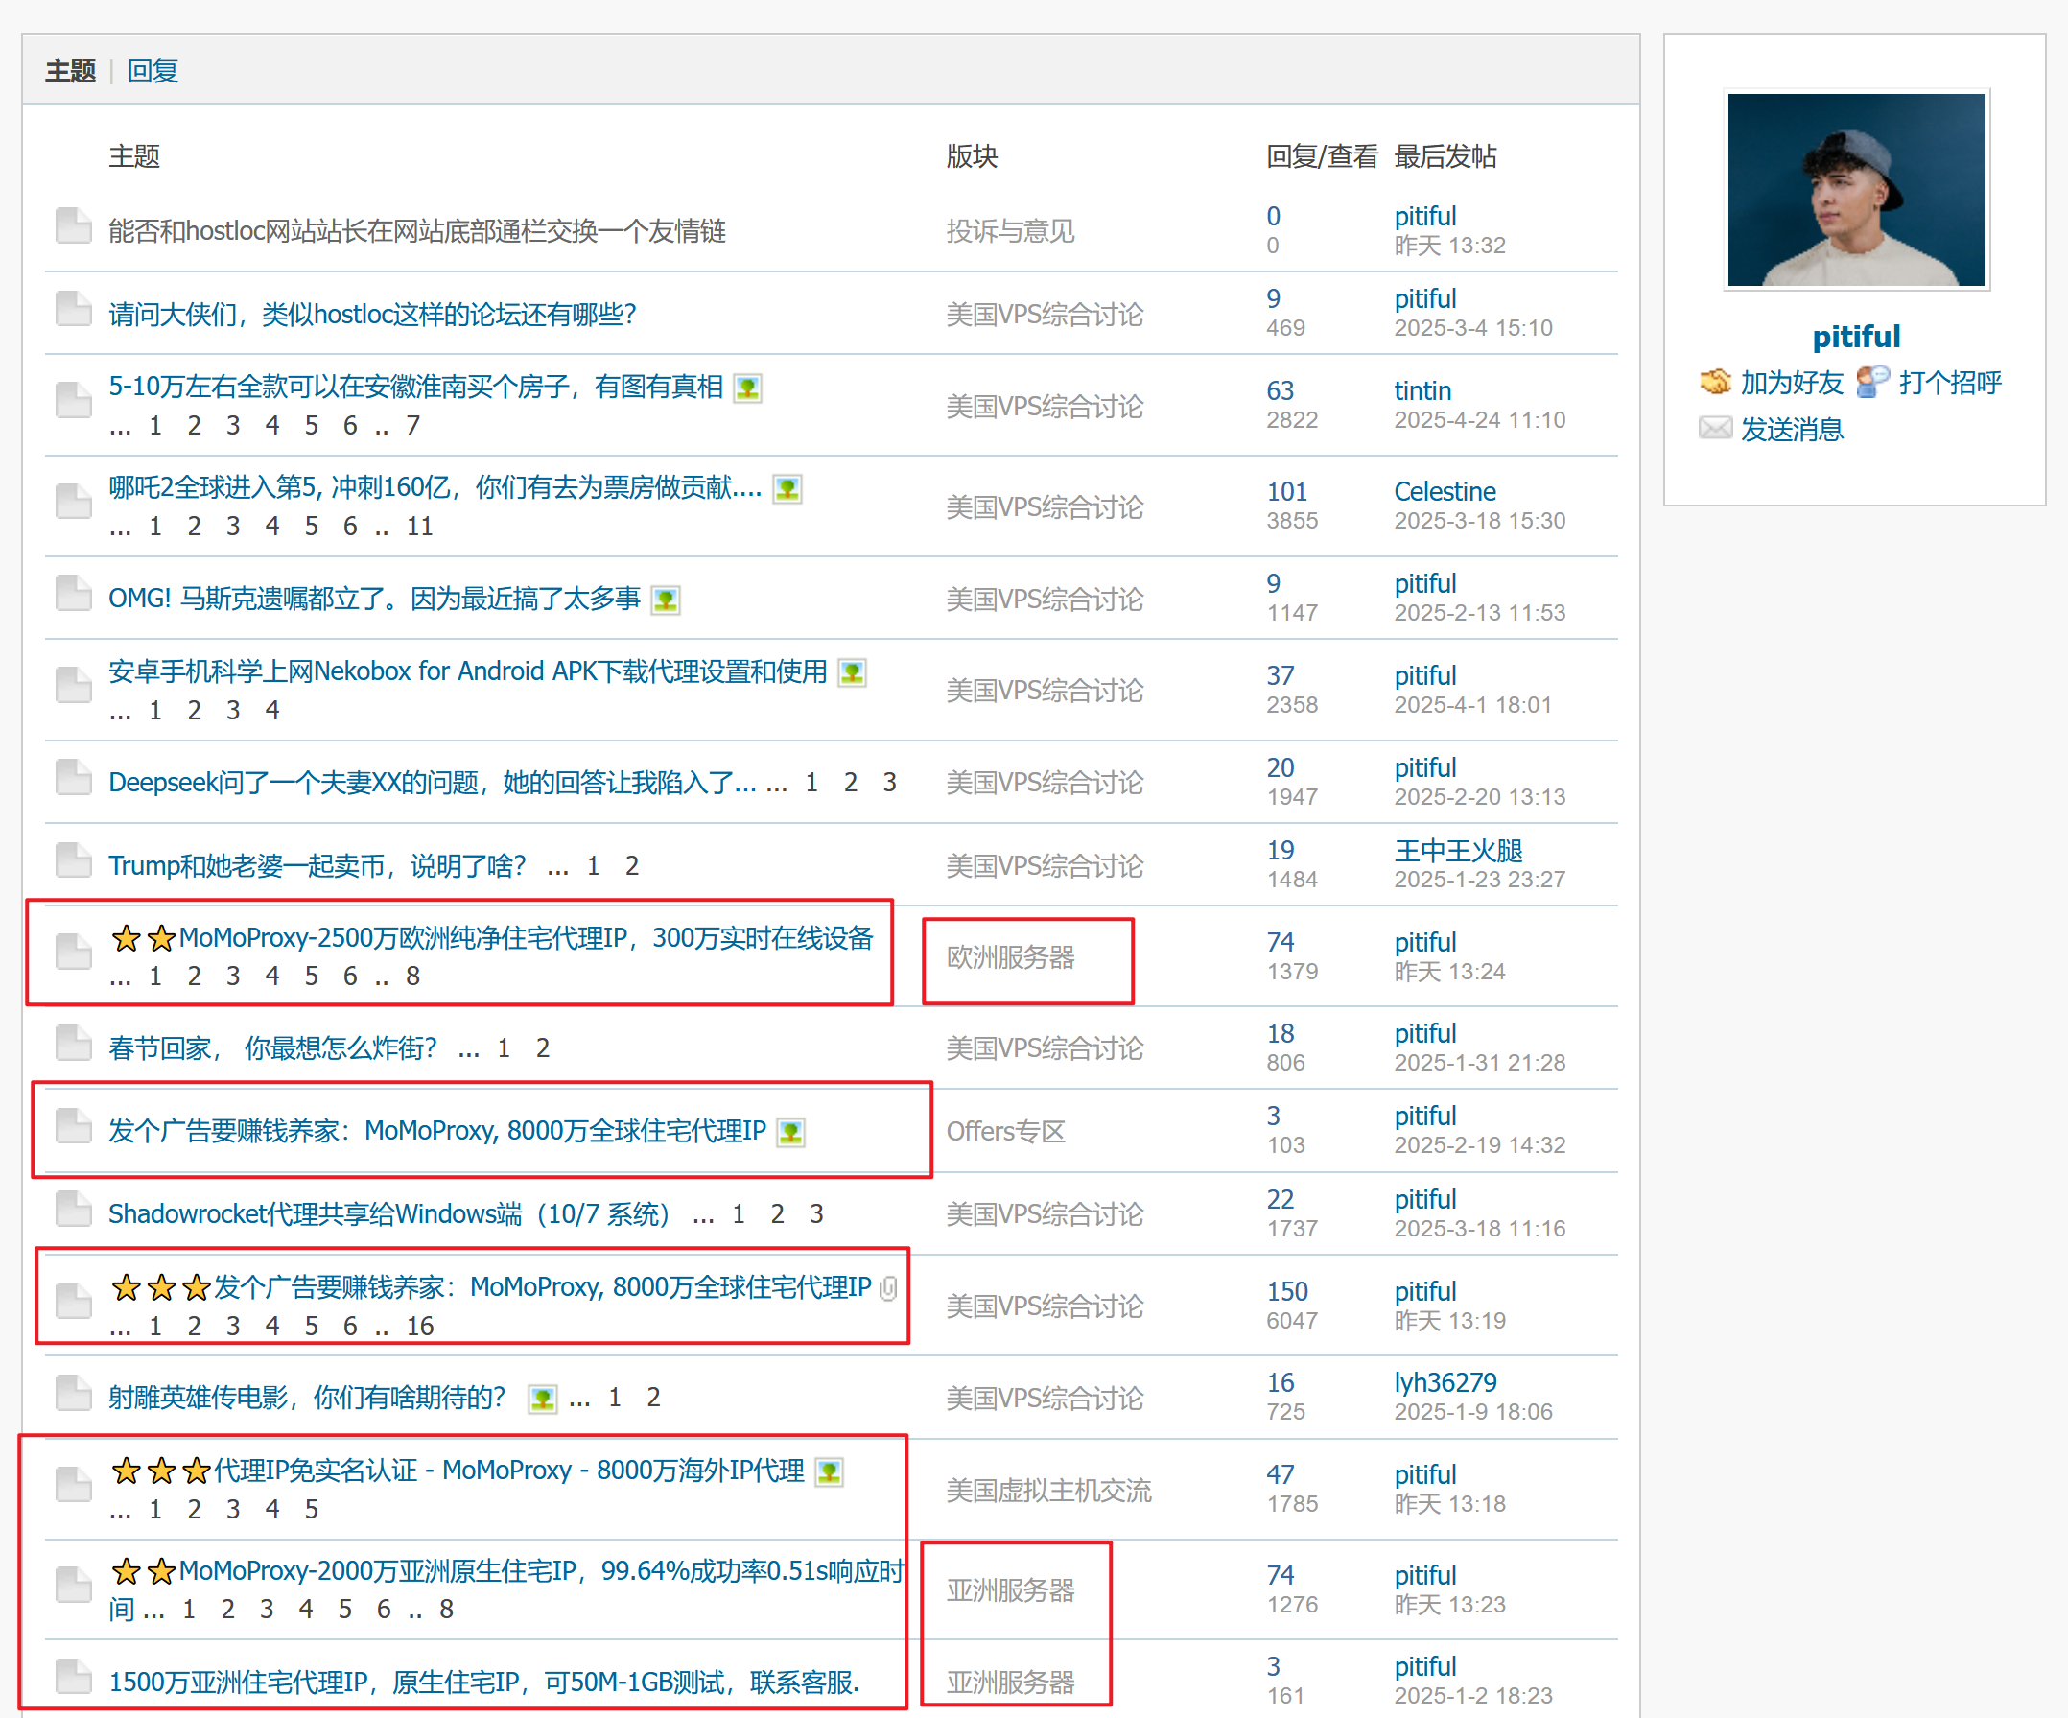Click reply count 150 on MoMoProxy thread
Image resolution: width=2068 pixels, height=1718 pixels.
pyautogui.click(x=1287, y=1291)
